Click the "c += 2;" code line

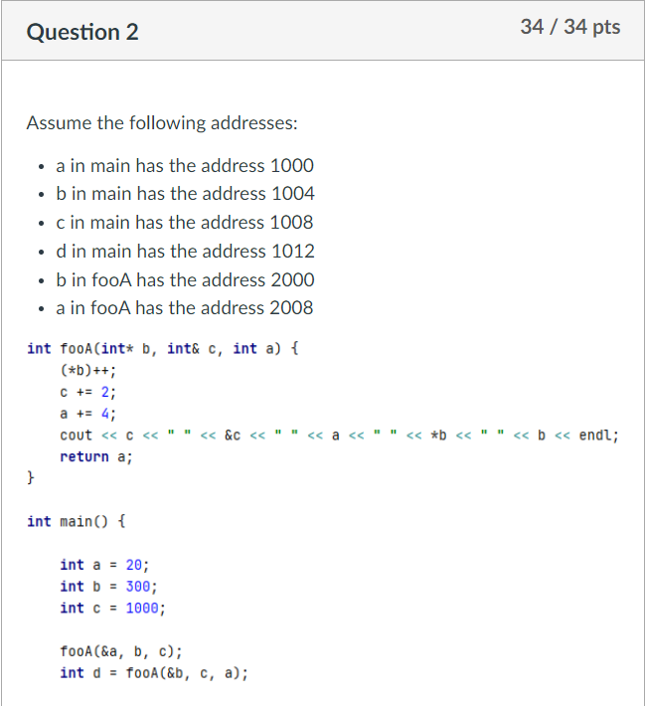[88, 392]
